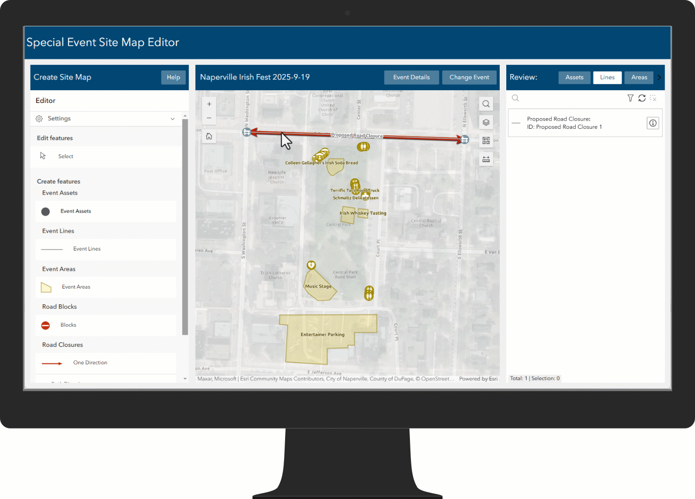Select the One Direction road closure template
The width and height of the screenshot is (695, 499).
click(90, 363)
